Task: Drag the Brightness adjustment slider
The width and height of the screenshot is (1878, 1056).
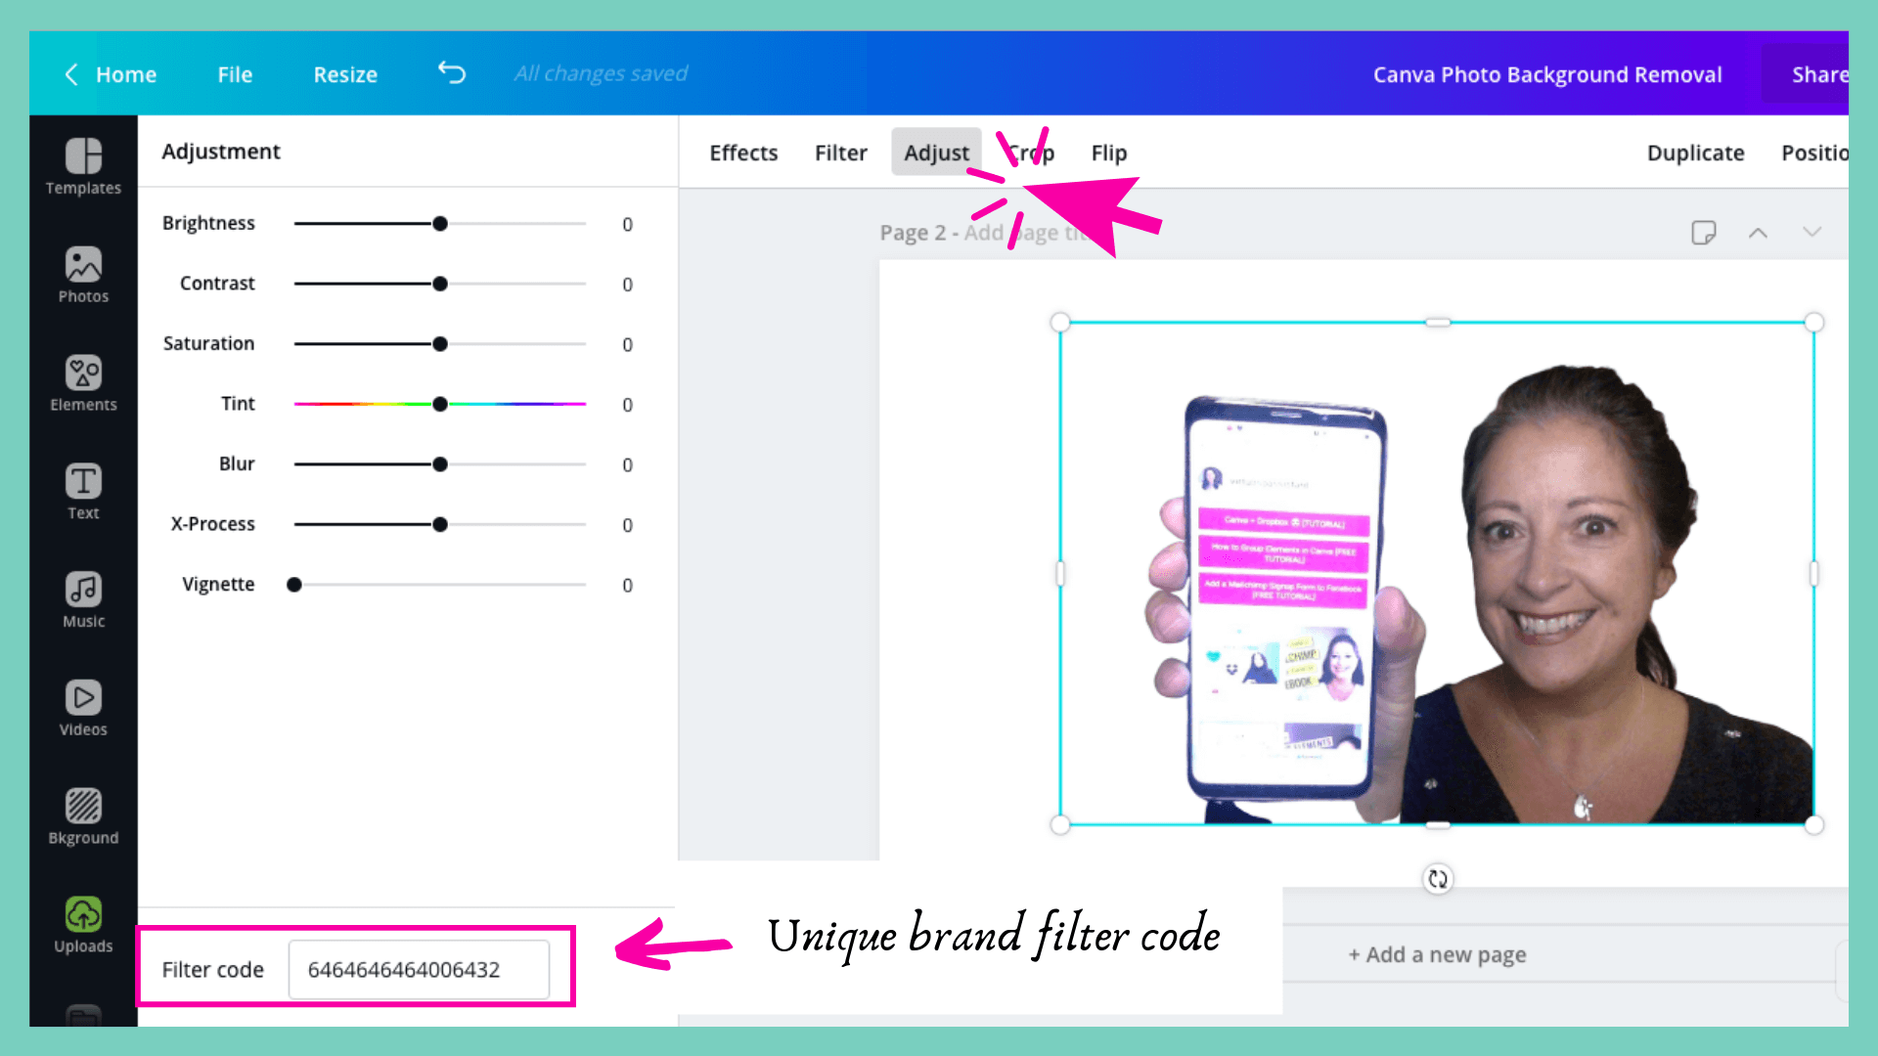Action: [438, 223]
